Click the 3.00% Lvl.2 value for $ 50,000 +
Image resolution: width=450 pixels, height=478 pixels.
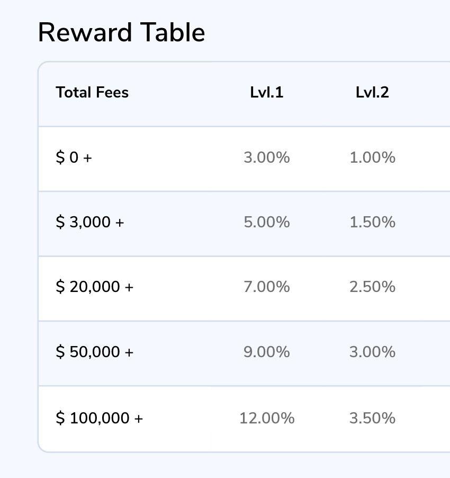click(x=372, y=352)
